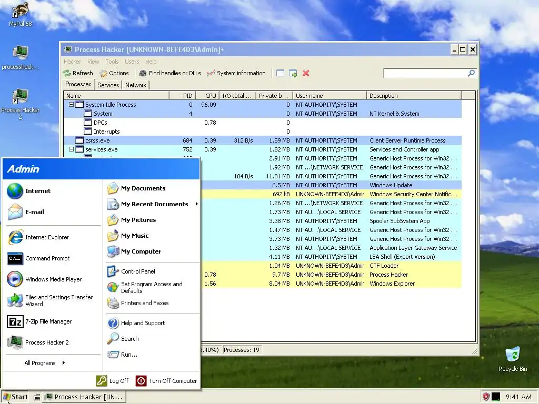Screen dimensions: 539x404
Task: Select the DPCs row
Action: pyautogui.click(x=263, y=122)
